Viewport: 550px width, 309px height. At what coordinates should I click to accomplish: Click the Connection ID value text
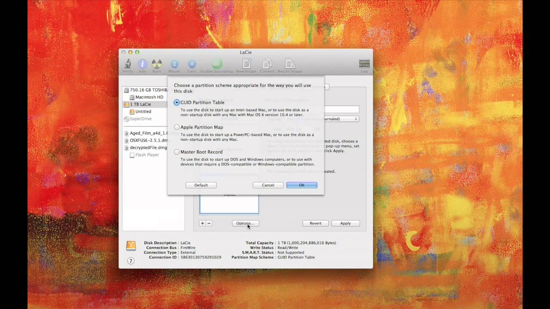coord(201,257)
